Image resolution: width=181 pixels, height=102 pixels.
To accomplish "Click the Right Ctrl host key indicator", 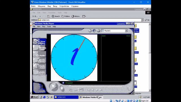I will [145, 101].
